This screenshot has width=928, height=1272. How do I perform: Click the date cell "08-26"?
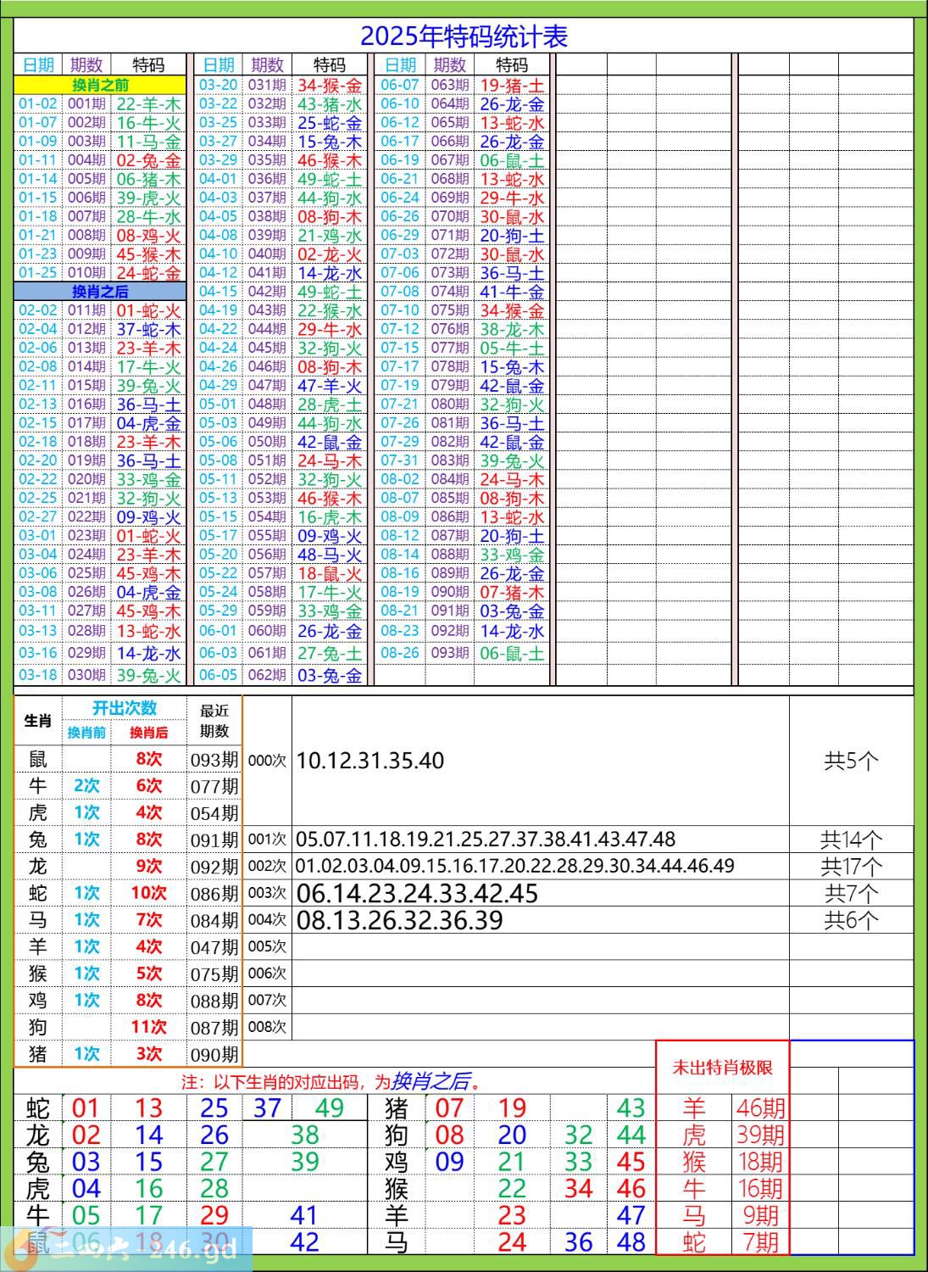(400, 653)
